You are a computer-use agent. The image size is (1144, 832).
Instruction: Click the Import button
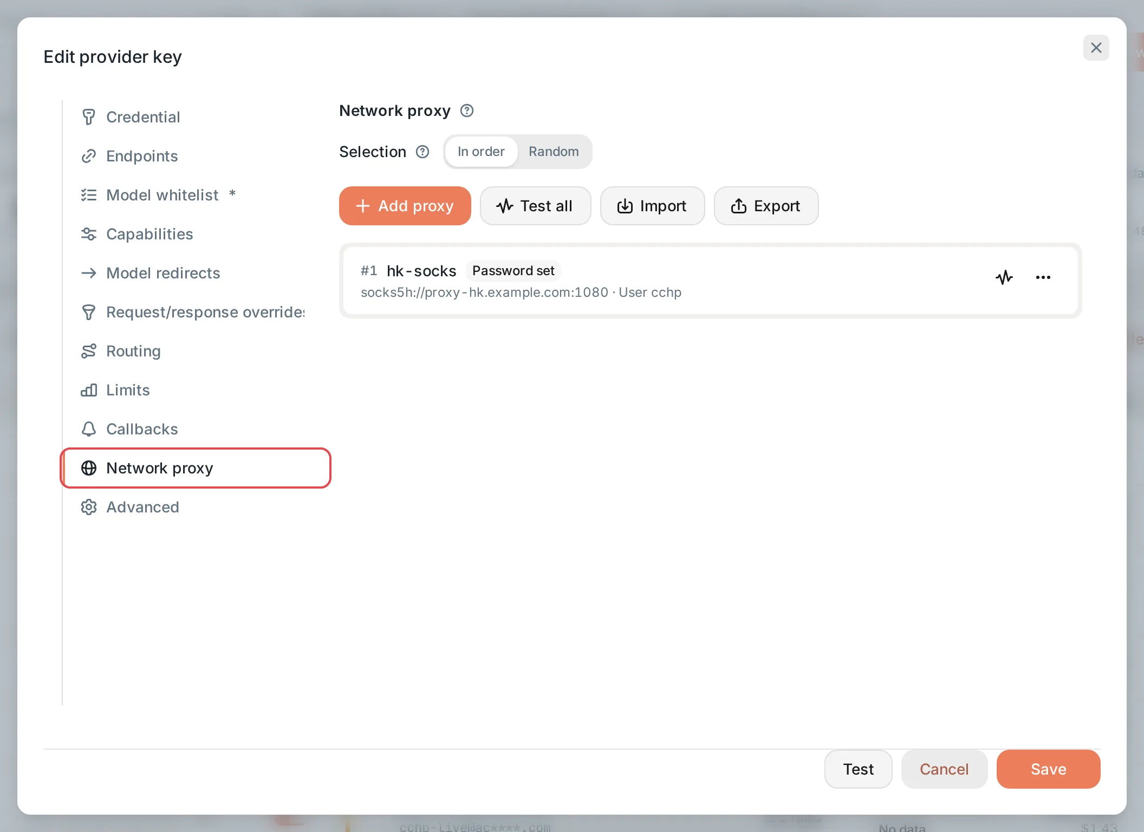click(x=652, y=206)
